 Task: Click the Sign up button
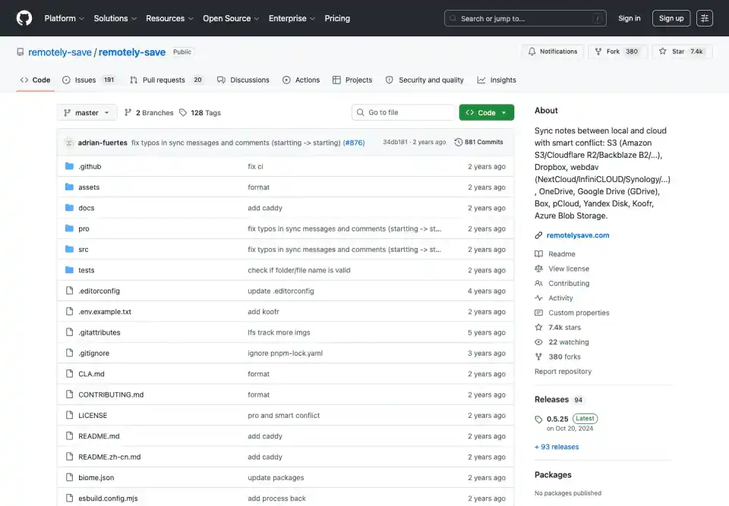671,18
